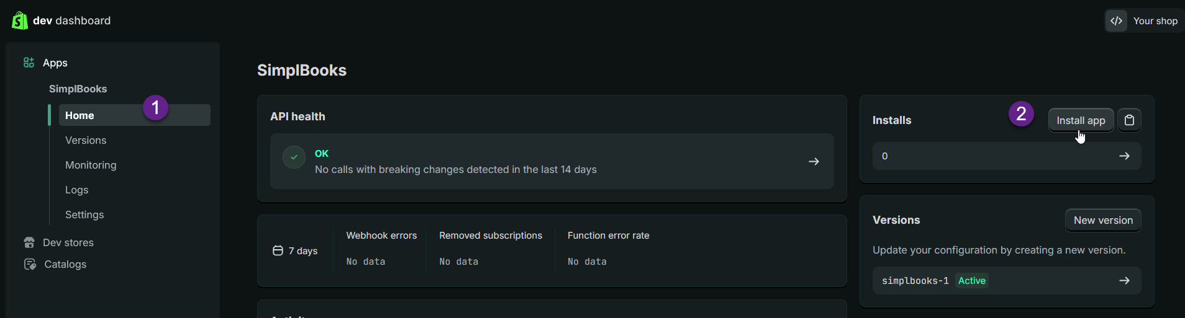Open the app Settings page

point(84,214)
